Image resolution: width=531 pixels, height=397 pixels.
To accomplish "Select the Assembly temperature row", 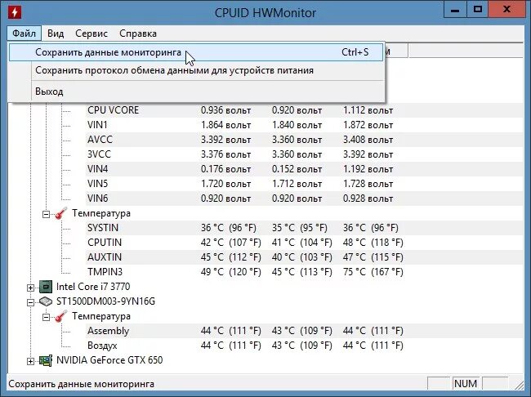I will tap(304, 331).
